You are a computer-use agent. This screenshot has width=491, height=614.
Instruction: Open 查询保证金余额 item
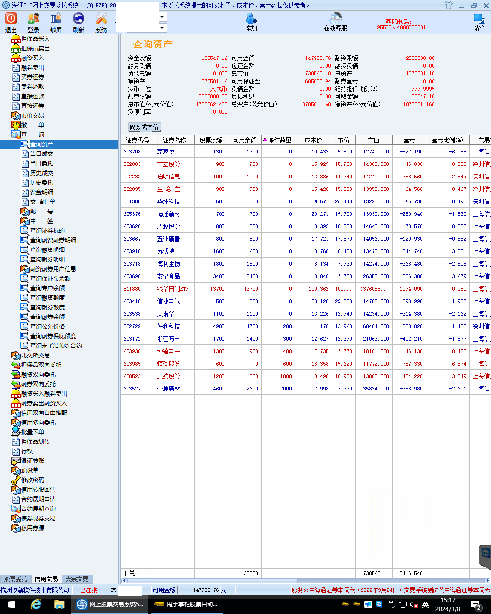tap(50, 278)
